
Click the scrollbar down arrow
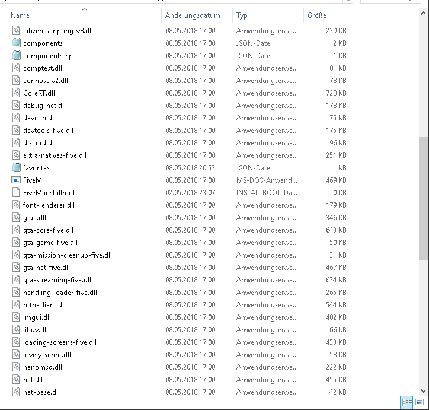point(423,391)
